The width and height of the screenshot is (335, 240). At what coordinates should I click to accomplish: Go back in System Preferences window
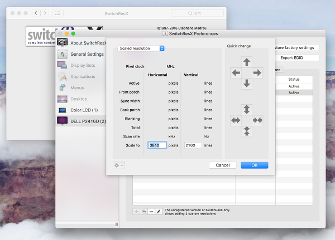click(x=36, y=13)
